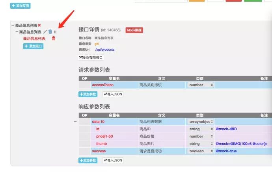Click the 商品价格 meaning cell
The height and width of the screenshot is (172, 272).
[162, 137]
